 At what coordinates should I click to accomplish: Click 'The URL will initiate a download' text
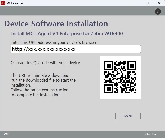pos(40,75)
